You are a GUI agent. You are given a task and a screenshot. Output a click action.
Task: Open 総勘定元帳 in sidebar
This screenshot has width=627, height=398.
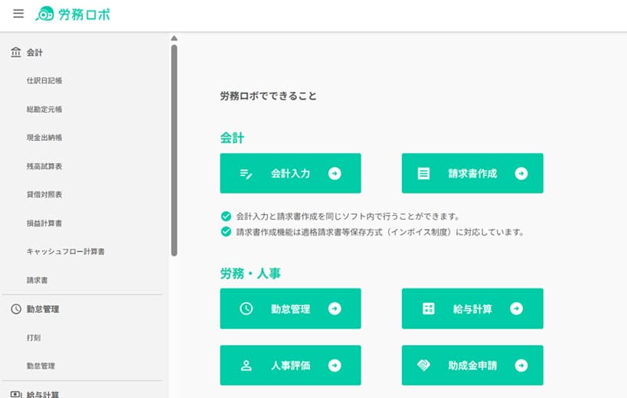click(x=44, y=109)
